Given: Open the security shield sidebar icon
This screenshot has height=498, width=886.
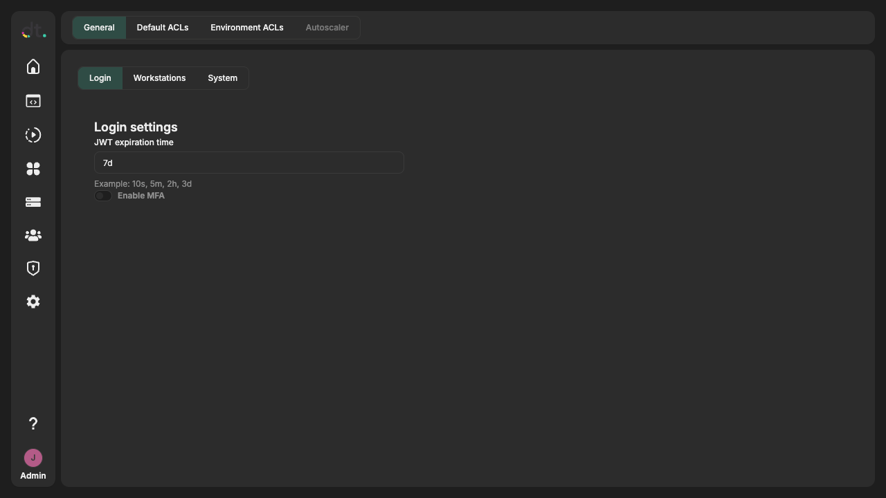Looking at the screenshot, I should point(33,268).
